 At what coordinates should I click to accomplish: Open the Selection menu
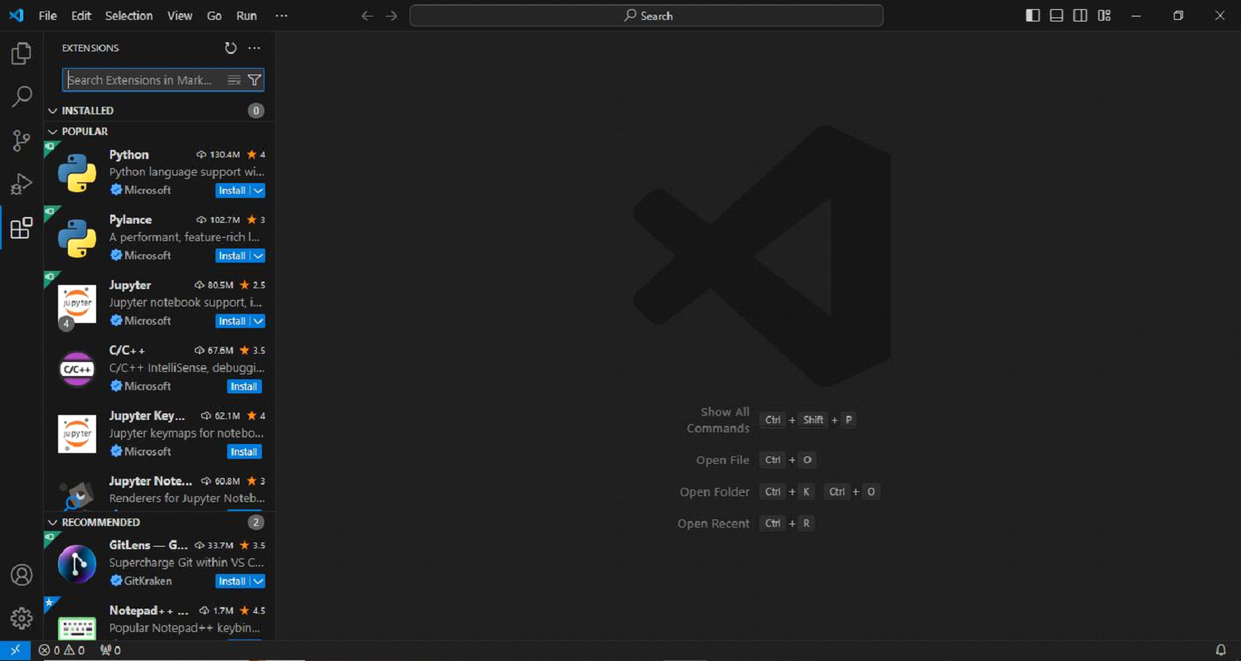click(128, 16)
